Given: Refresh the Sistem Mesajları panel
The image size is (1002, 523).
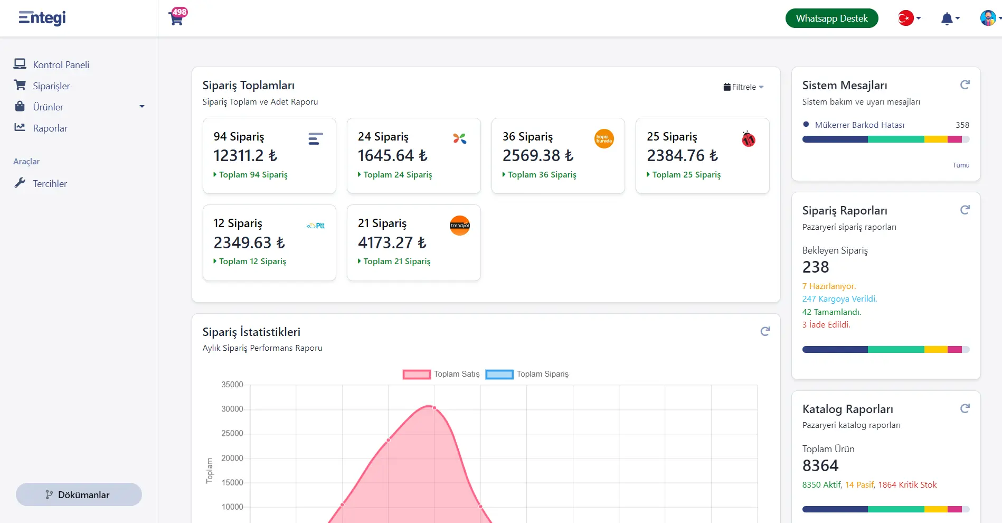Looking at the screenshot, I should (965, 85).
